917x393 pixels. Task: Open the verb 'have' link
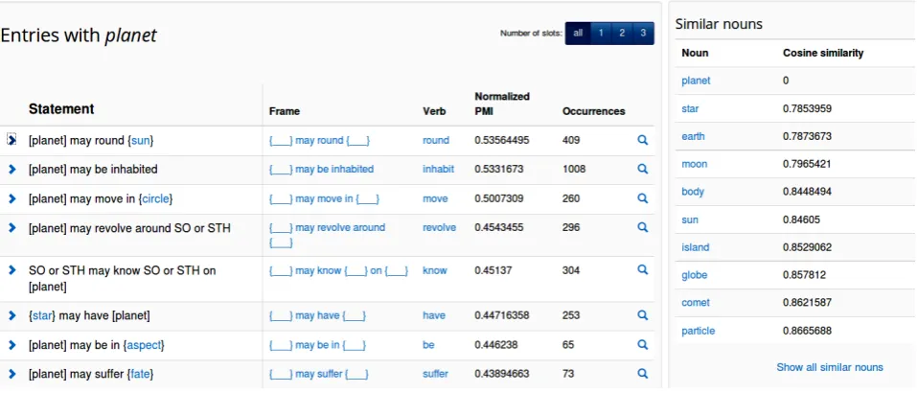tap(434, 315)
